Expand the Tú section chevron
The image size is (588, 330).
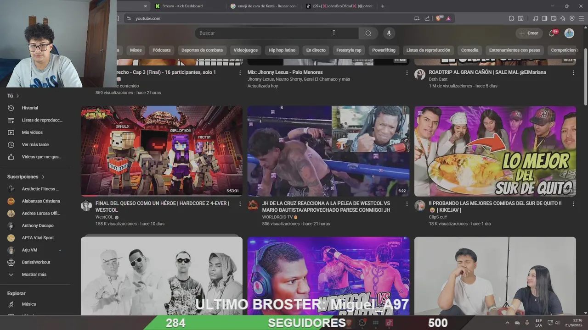18,96
